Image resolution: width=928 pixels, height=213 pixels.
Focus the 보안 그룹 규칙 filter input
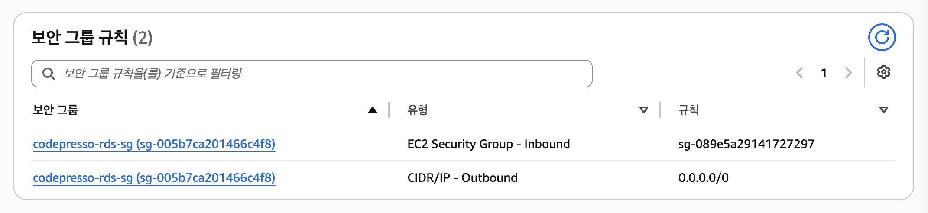(312, 74)
